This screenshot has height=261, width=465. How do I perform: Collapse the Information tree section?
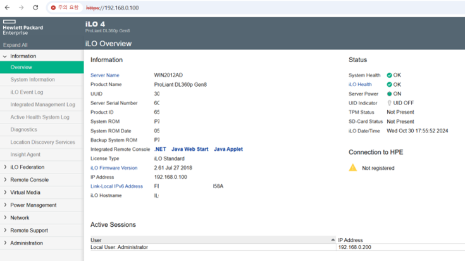click(5, 56)
